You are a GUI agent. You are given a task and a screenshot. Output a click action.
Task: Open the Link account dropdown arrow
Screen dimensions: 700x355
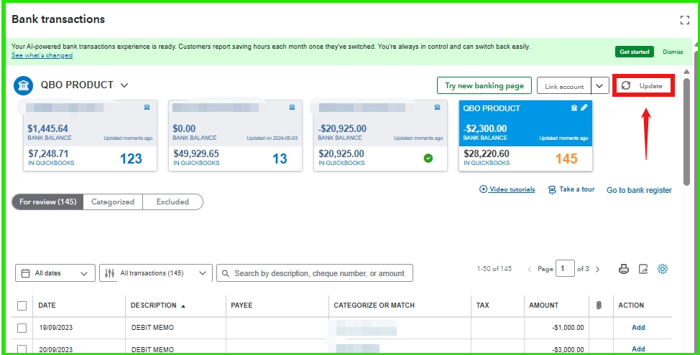click(600, 86)
